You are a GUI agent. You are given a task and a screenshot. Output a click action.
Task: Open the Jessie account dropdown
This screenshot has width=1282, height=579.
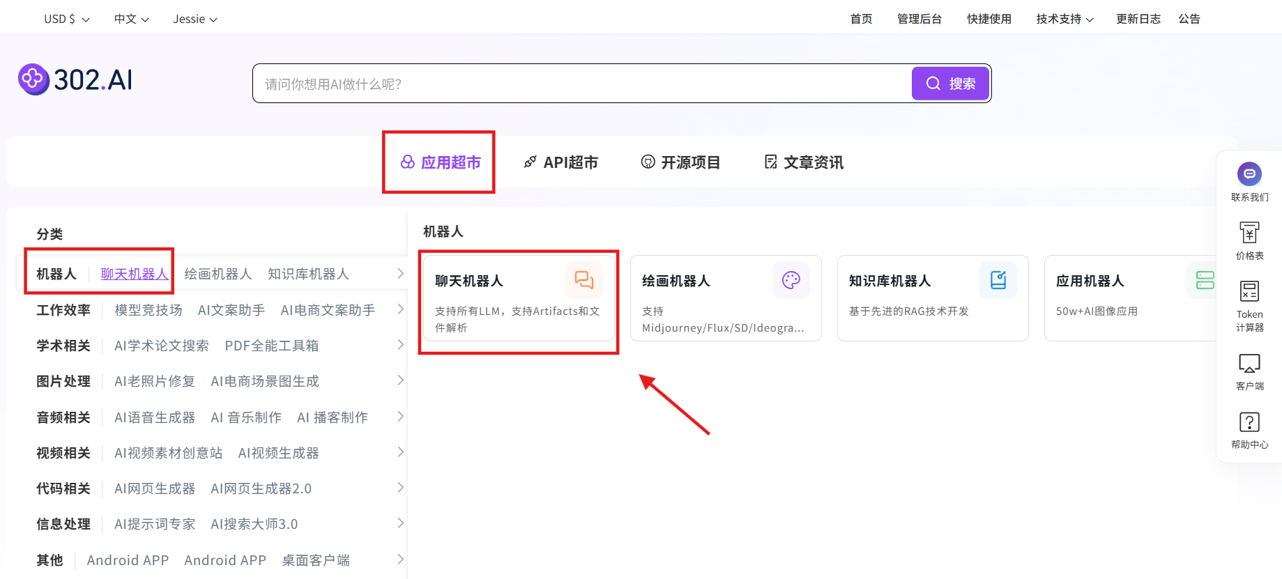(195, 19)
